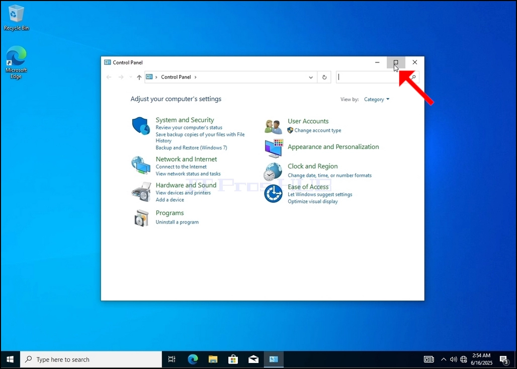Open Task View in the taskbar
Viewport: 517px width, 369px height.
click(172, 359)
